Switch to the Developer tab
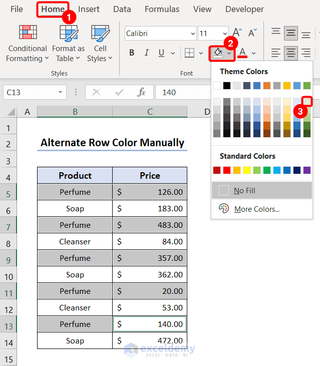320x366 pixels. [x=244, y=9]
